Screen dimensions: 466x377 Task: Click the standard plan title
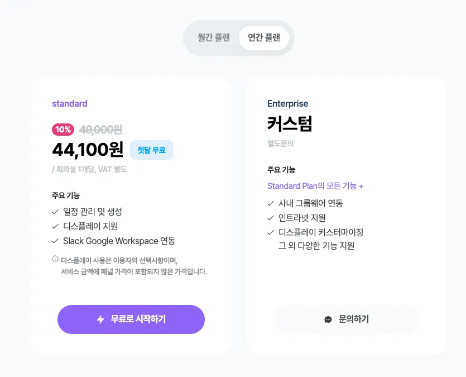point(70,103)
